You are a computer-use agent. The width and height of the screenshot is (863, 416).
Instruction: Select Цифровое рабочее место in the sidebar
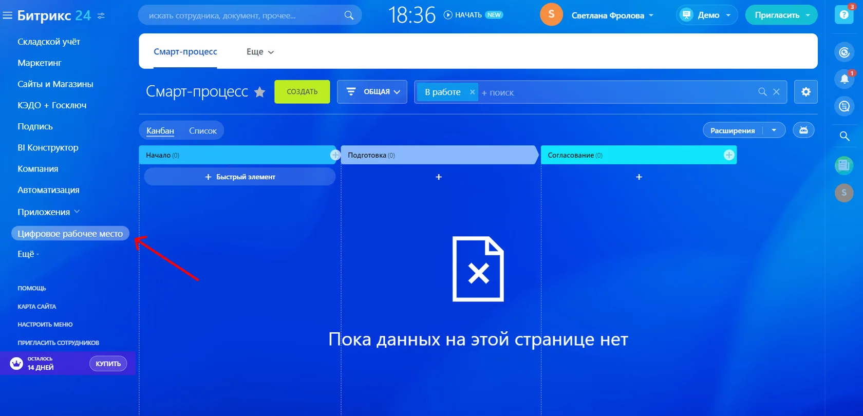70,234
